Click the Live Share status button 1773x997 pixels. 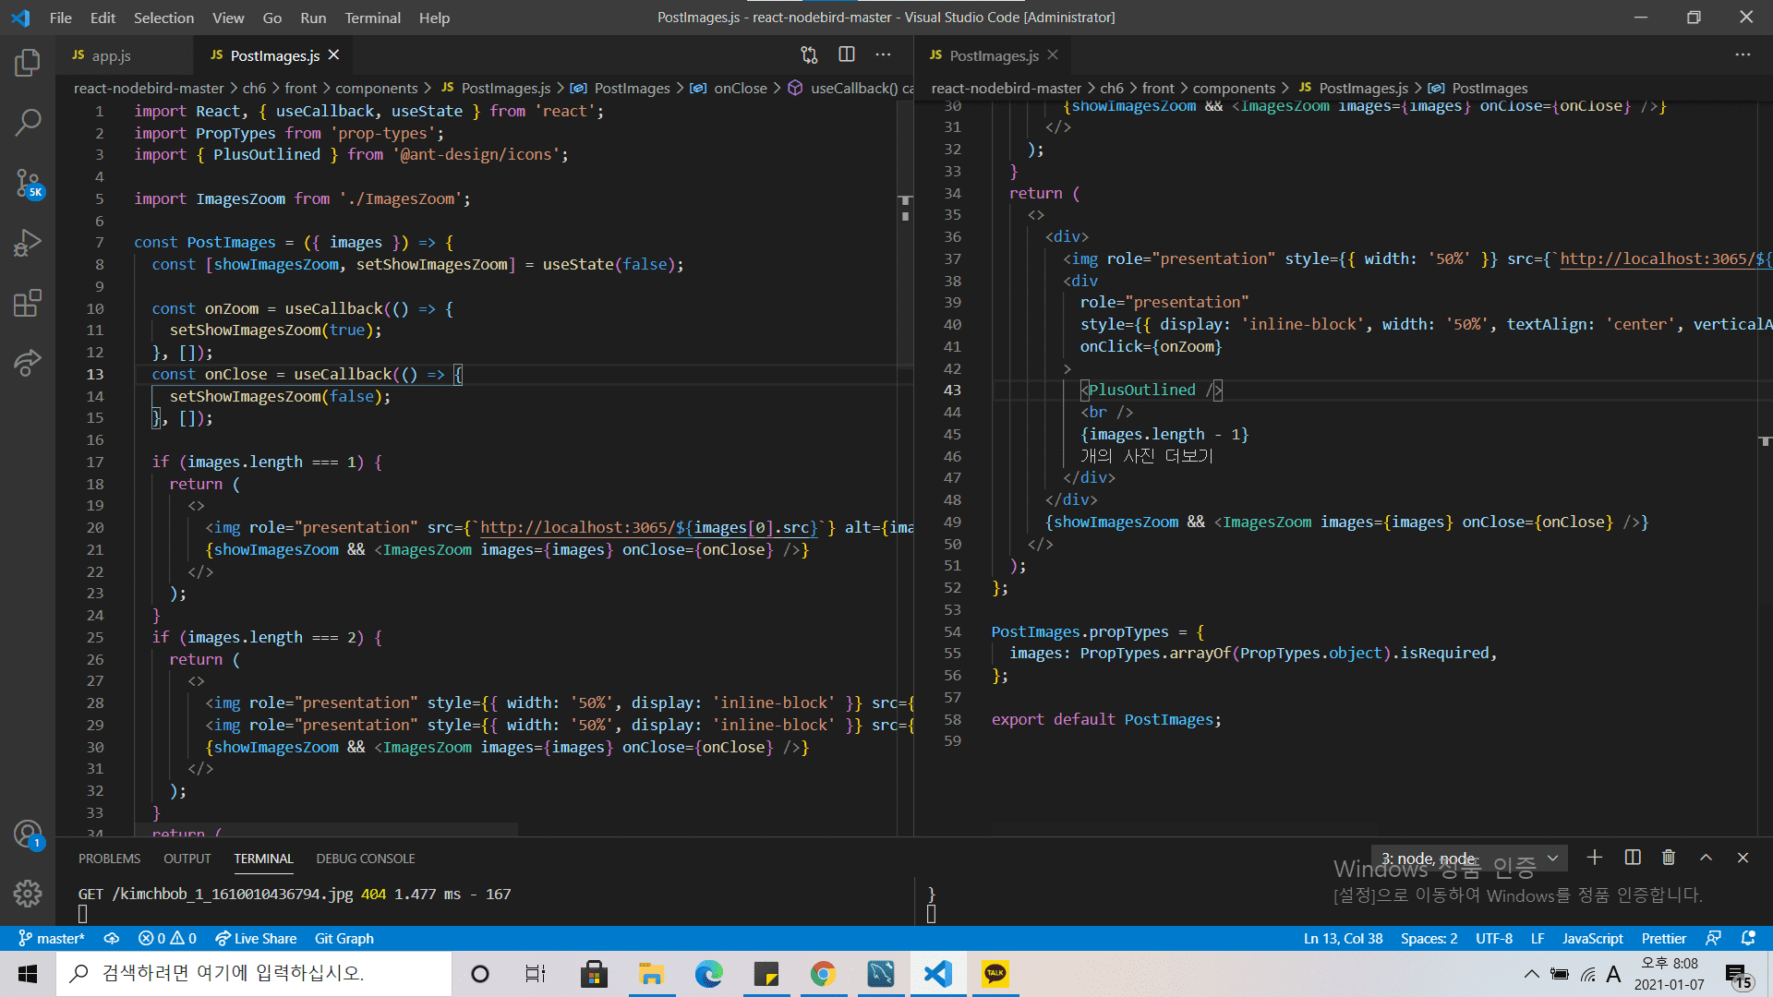click(256, 938)
